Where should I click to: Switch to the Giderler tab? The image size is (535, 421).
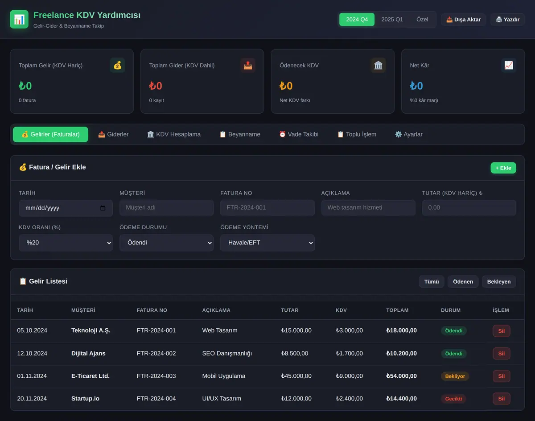[113, 134]
